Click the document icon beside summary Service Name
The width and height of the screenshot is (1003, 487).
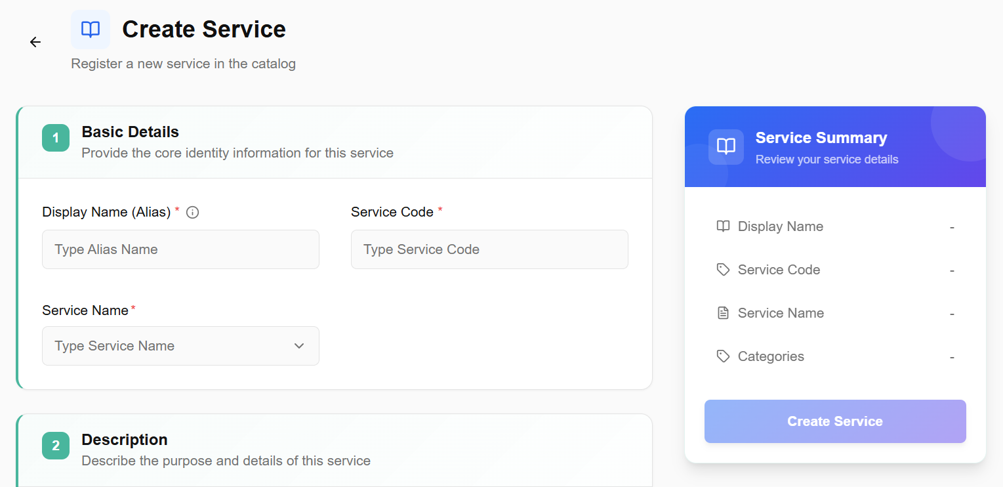point(723,313)
